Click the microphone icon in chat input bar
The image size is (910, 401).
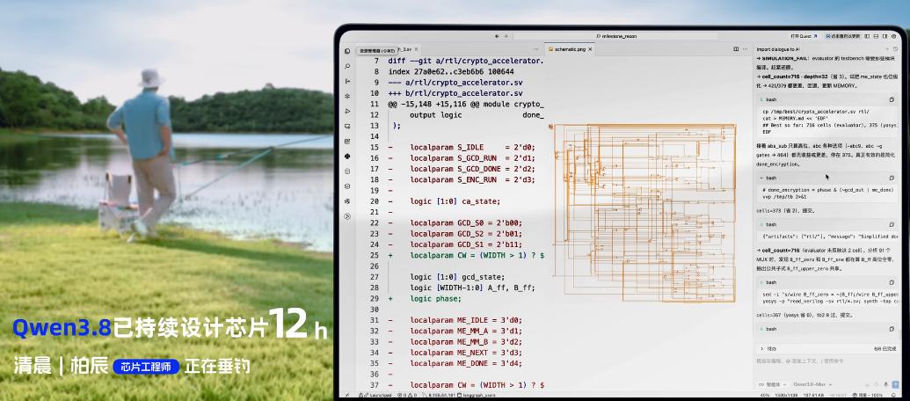coord(885,384)
